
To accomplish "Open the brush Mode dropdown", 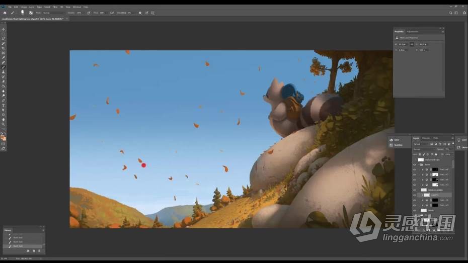I will point(54,13).
